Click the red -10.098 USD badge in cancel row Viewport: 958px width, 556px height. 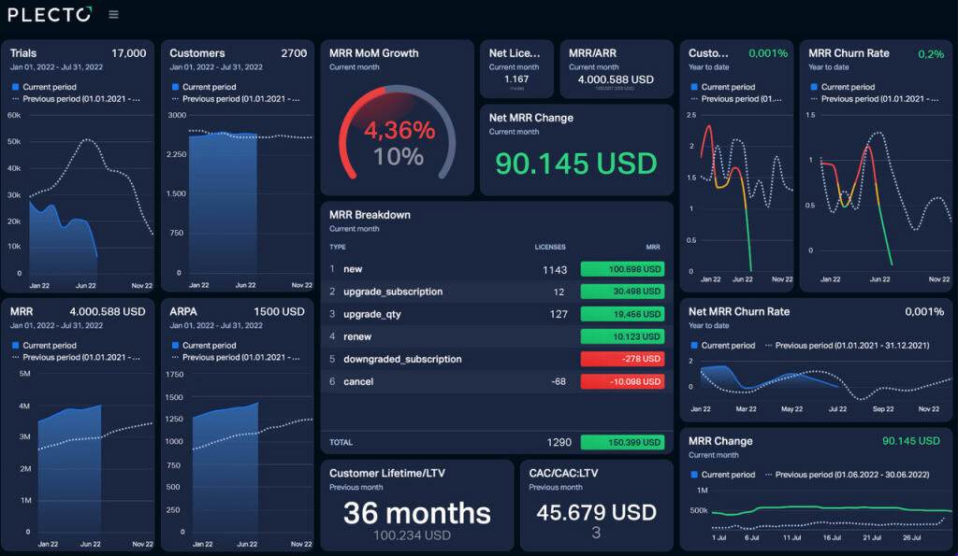point(622,381)
